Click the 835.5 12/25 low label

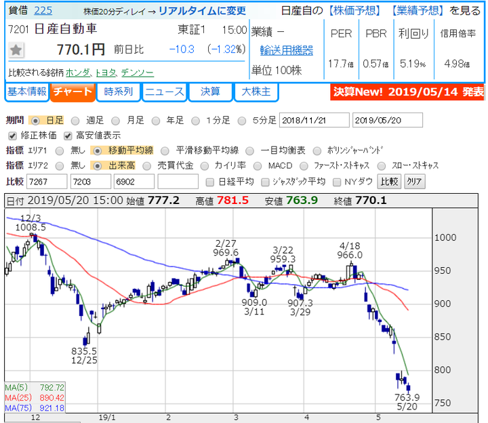click(x=84, y=356)
